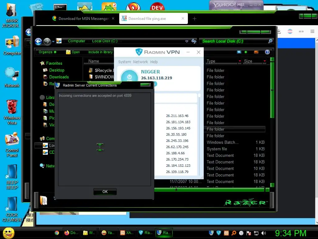The image size is (318, 239).
Task: Click the Explorer help question mark icon
Action: point(267,52)
